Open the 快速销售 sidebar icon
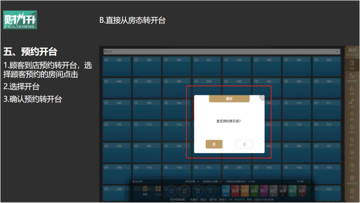The image size is (360, 203). (352, 77)
